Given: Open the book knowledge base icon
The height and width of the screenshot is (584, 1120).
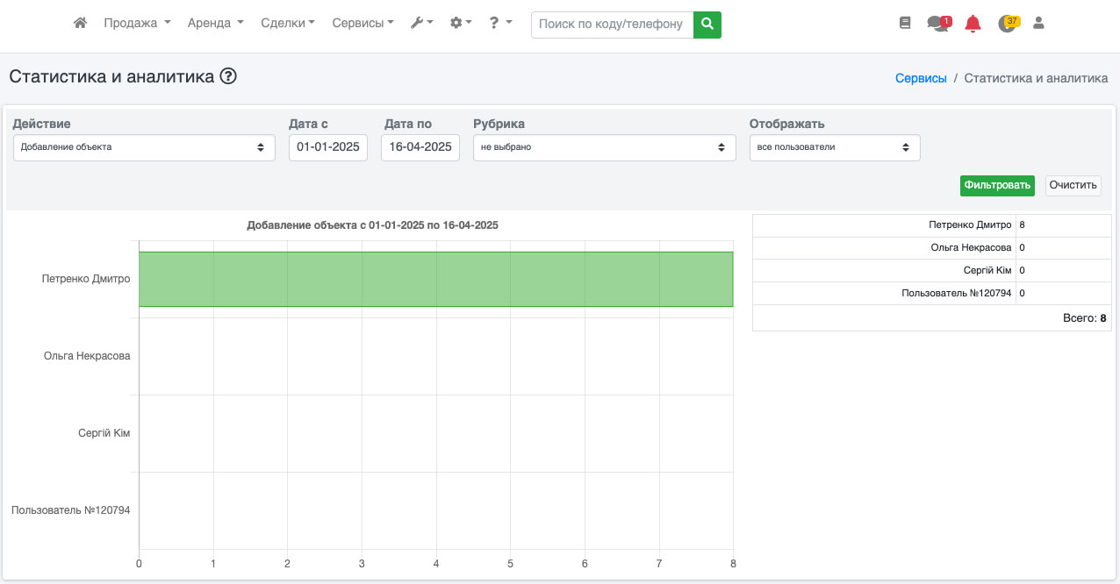Looking at the screenshot, I should 905,24.
